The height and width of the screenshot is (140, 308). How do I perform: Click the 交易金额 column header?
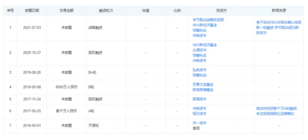pos(66,11)
